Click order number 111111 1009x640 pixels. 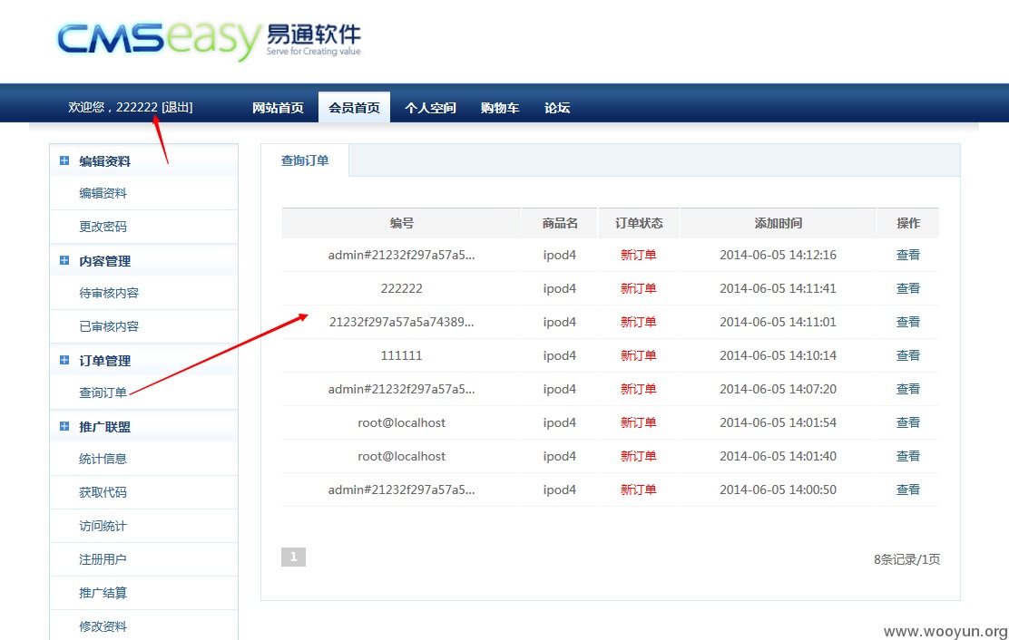[402, 355]
